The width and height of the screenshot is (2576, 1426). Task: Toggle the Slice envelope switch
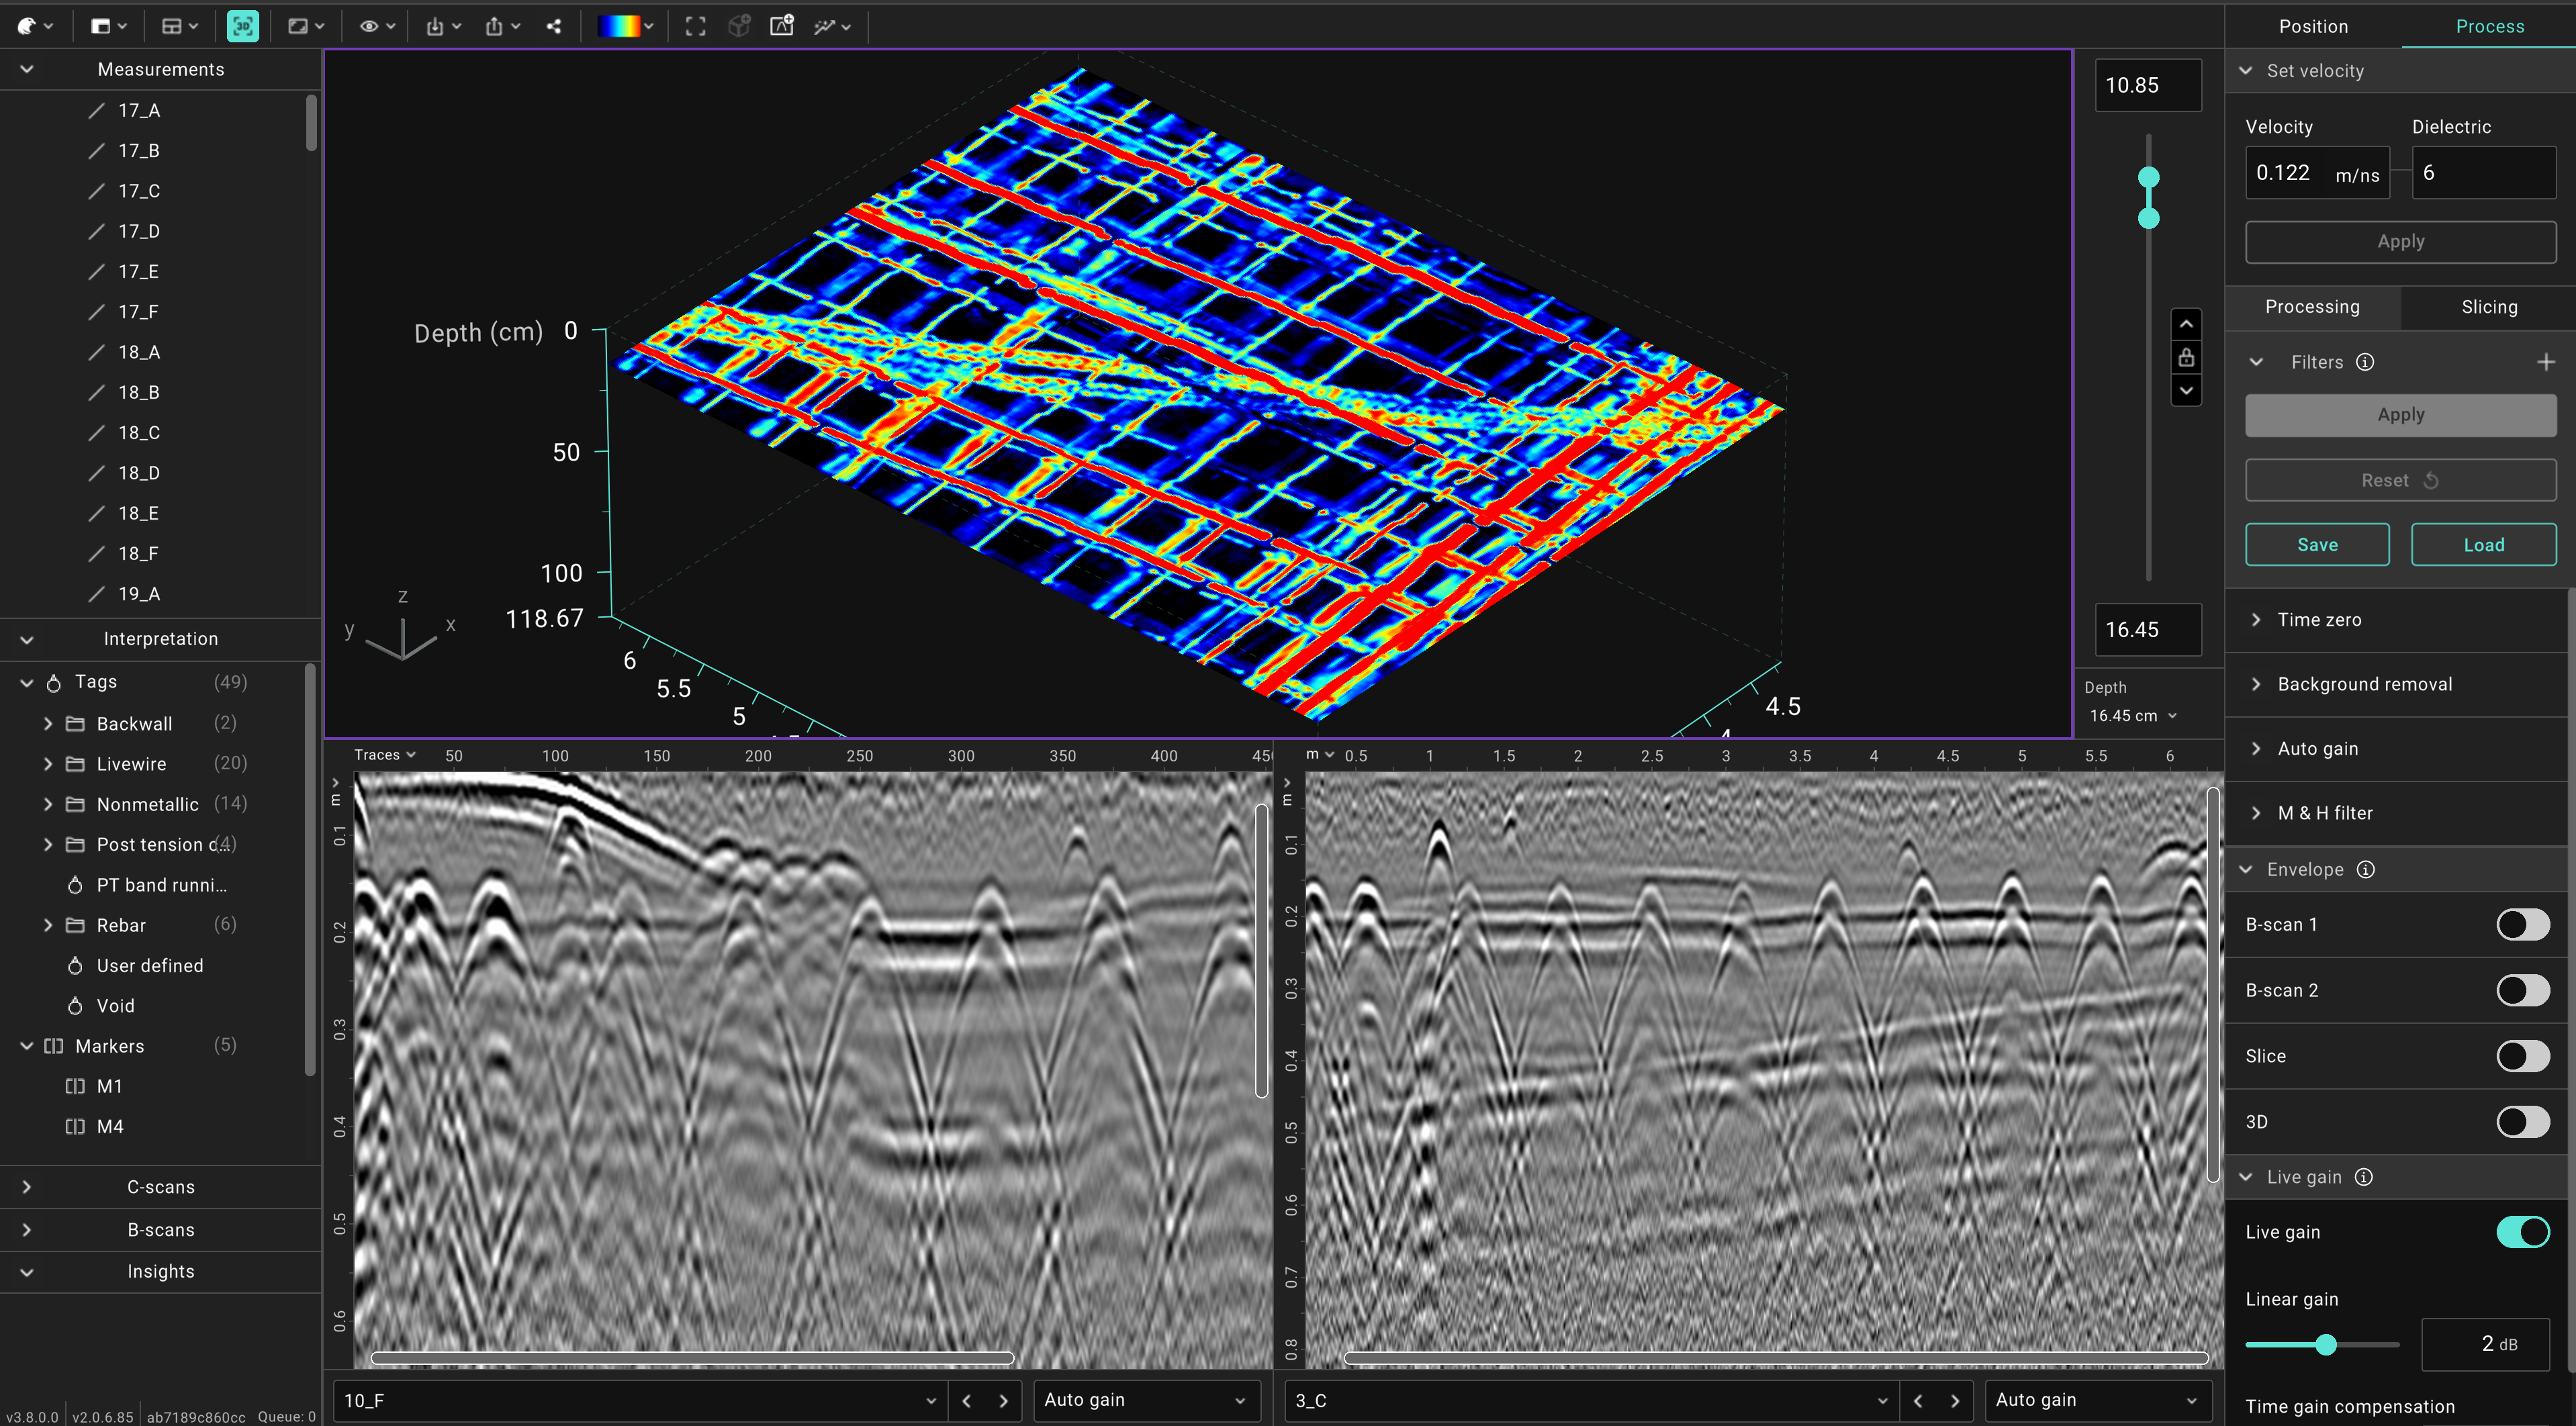(2522, 1056)
